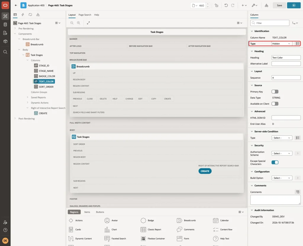Switch to the Help tab

(x=96, y=15)
